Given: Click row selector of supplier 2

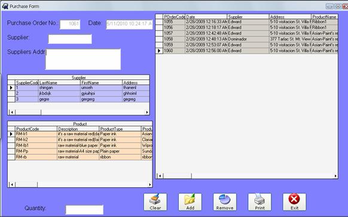Looking at the screenshot, I should click(x=11, y=94).
